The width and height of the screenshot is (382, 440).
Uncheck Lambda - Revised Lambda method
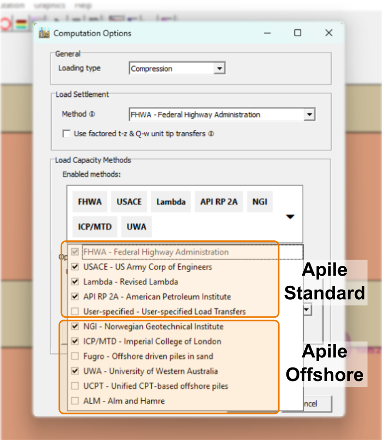[x=75, y=281]
